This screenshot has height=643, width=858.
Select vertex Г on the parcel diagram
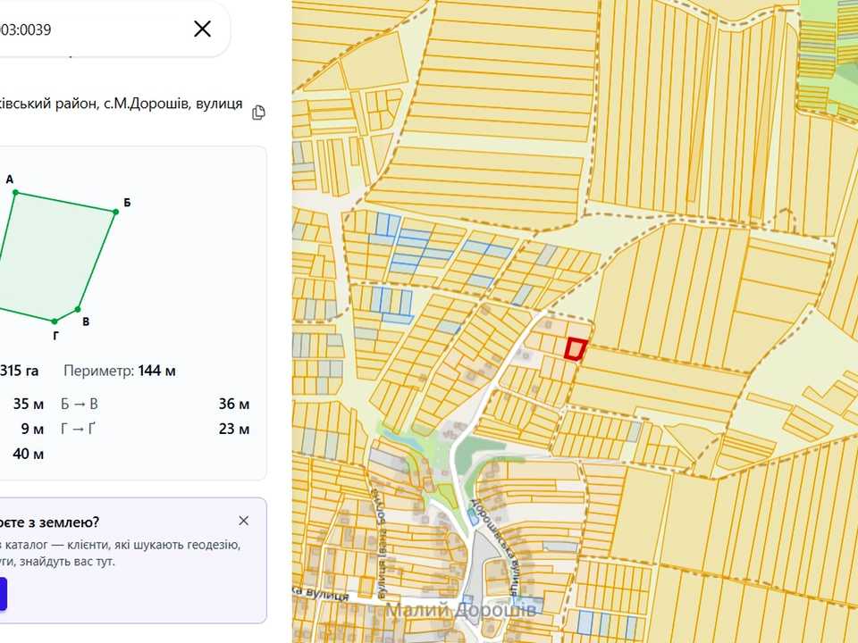(x=55, y=321)
